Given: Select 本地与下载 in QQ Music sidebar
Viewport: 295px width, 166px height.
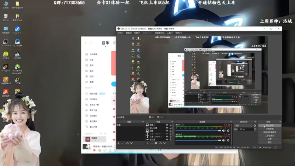Looking at the screenshot, I should 92,105.
